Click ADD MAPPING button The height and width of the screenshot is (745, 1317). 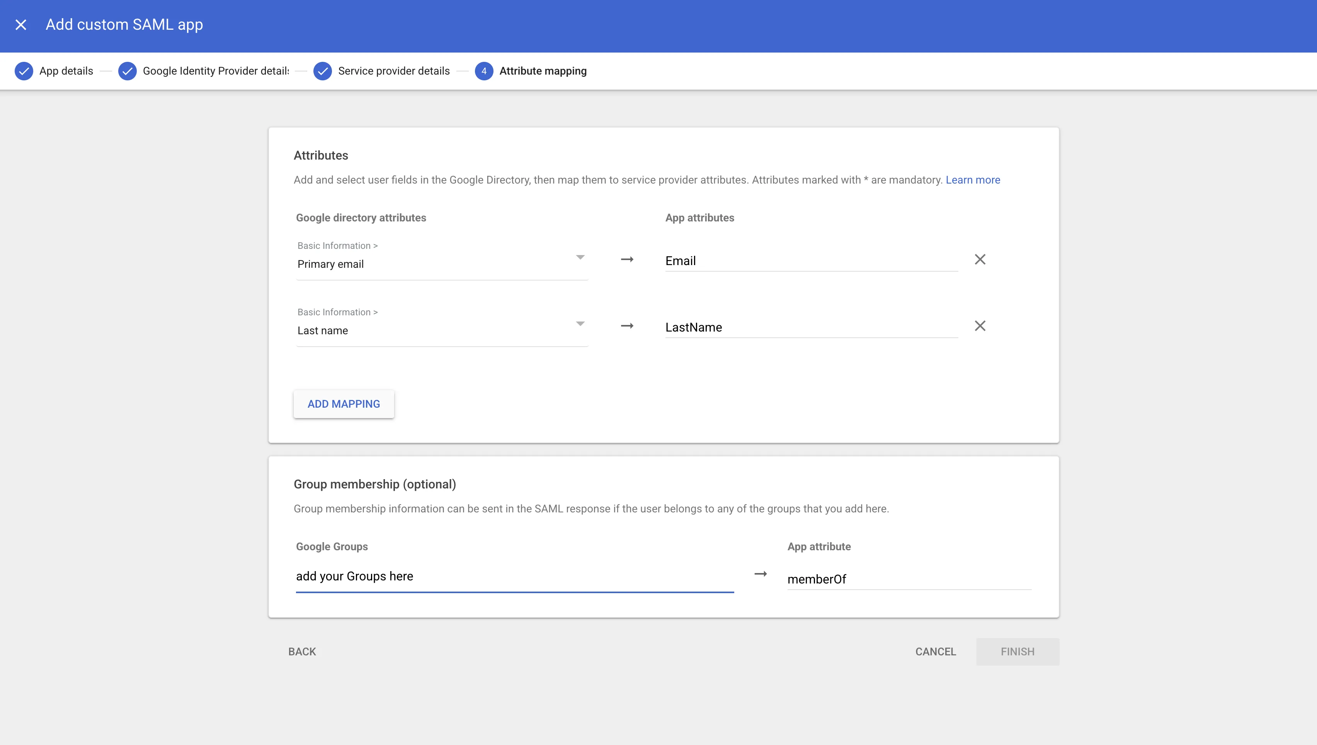pos(344,404)
